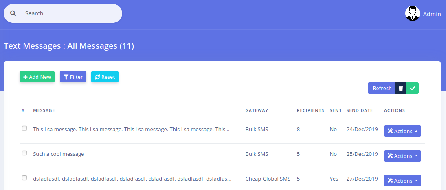Click 'Such a cool message' text
446x190 pixels.
pos(58,154)
